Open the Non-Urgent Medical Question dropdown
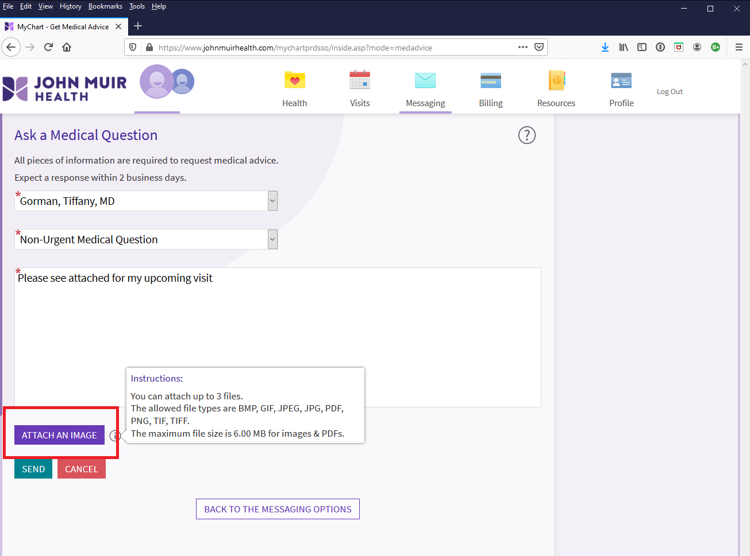 pos(271,239)
